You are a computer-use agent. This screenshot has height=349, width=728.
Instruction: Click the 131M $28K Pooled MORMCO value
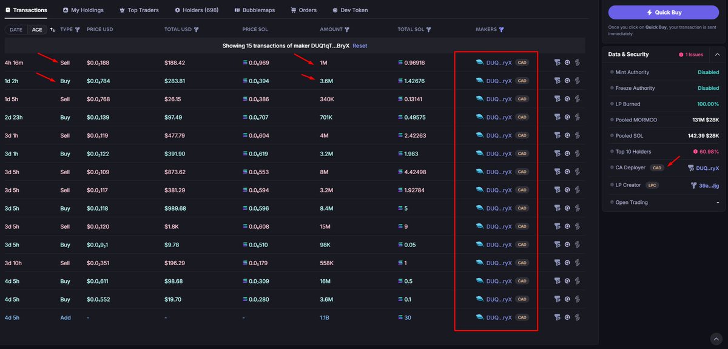tap(705, 120)
